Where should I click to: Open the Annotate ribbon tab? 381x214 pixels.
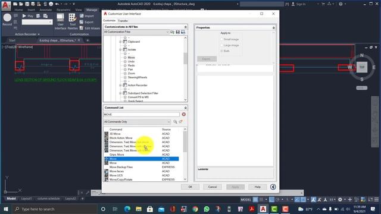(46, 10)
